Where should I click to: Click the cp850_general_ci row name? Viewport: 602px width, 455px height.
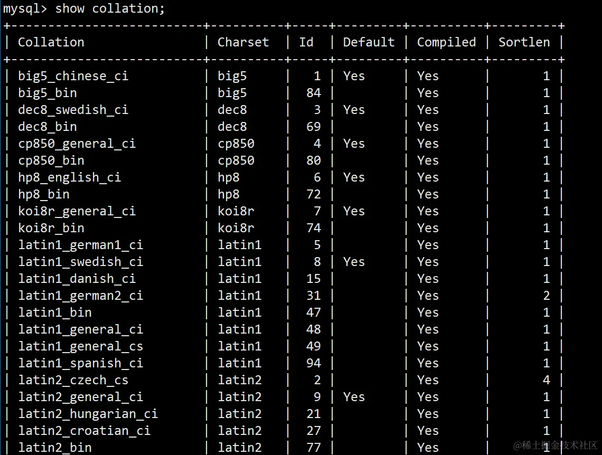[x=77, y=144]
